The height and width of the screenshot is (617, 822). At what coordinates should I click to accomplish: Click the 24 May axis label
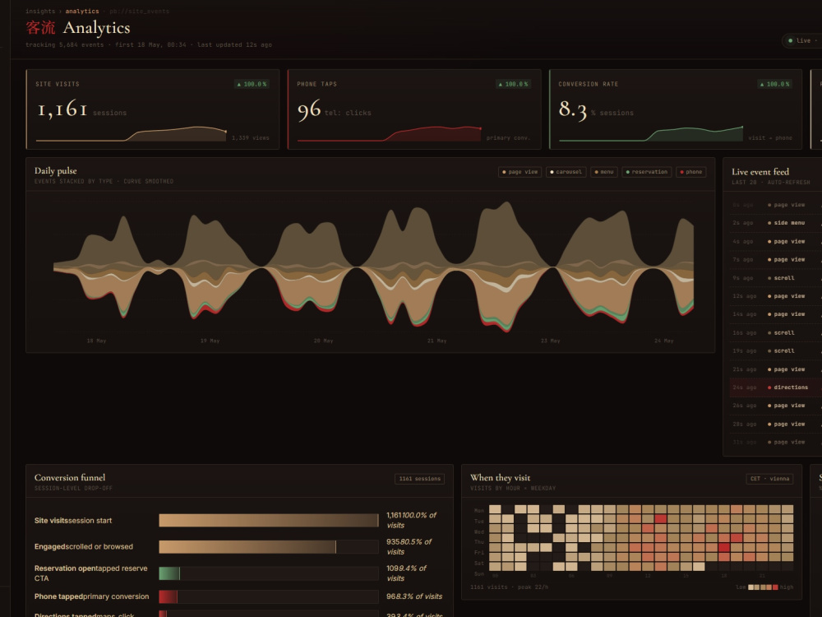[663, 341]
